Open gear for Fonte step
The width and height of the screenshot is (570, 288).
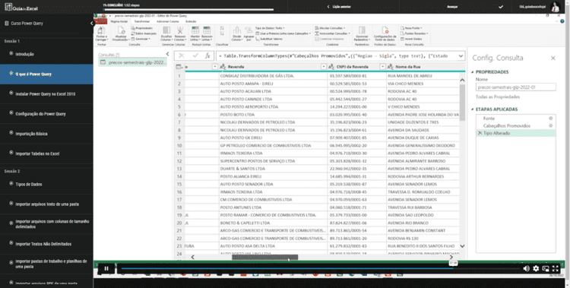coord(550,119)
